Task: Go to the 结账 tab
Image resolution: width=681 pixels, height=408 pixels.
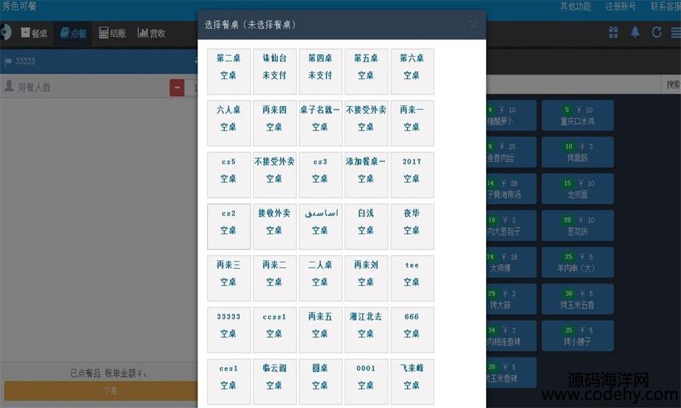Action: pos(113,33)
